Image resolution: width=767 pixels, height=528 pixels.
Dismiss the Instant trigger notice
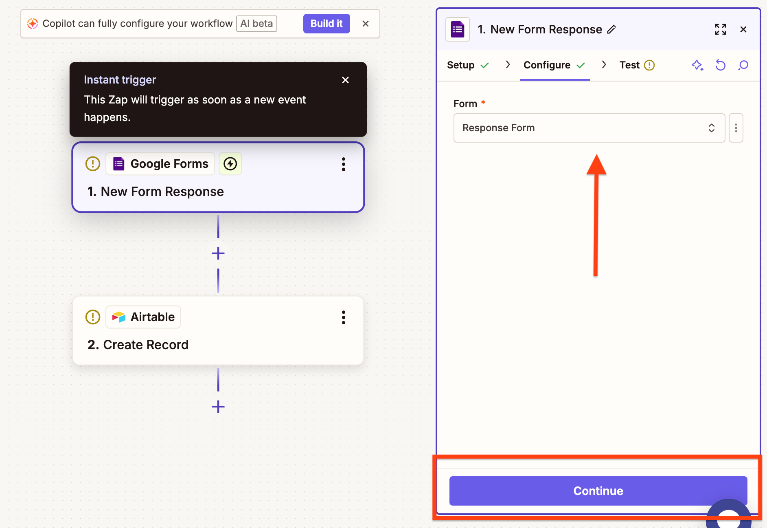[x=345, y=80]
